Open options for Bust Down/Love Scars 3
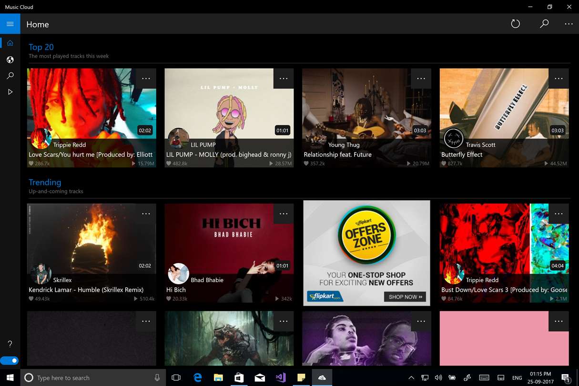Image resolution: width=579 pixels, height=386 pixels. click(x=559, y=213)
